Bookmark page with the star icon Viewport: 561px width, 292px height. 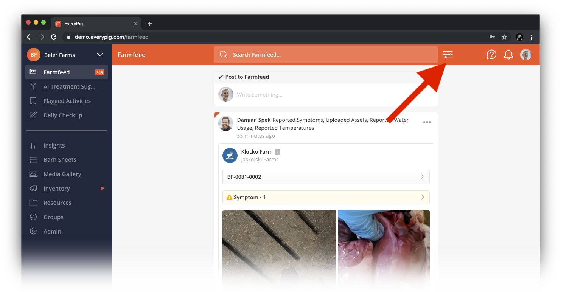pyautogui.click(x=504, y=37)
